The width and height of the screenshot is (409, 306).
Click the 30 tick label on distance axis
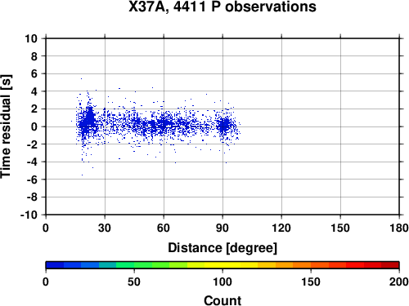(x=105, y=228)
